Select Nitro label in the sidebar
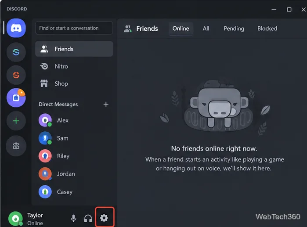The image size is (307, 227). 61,66
